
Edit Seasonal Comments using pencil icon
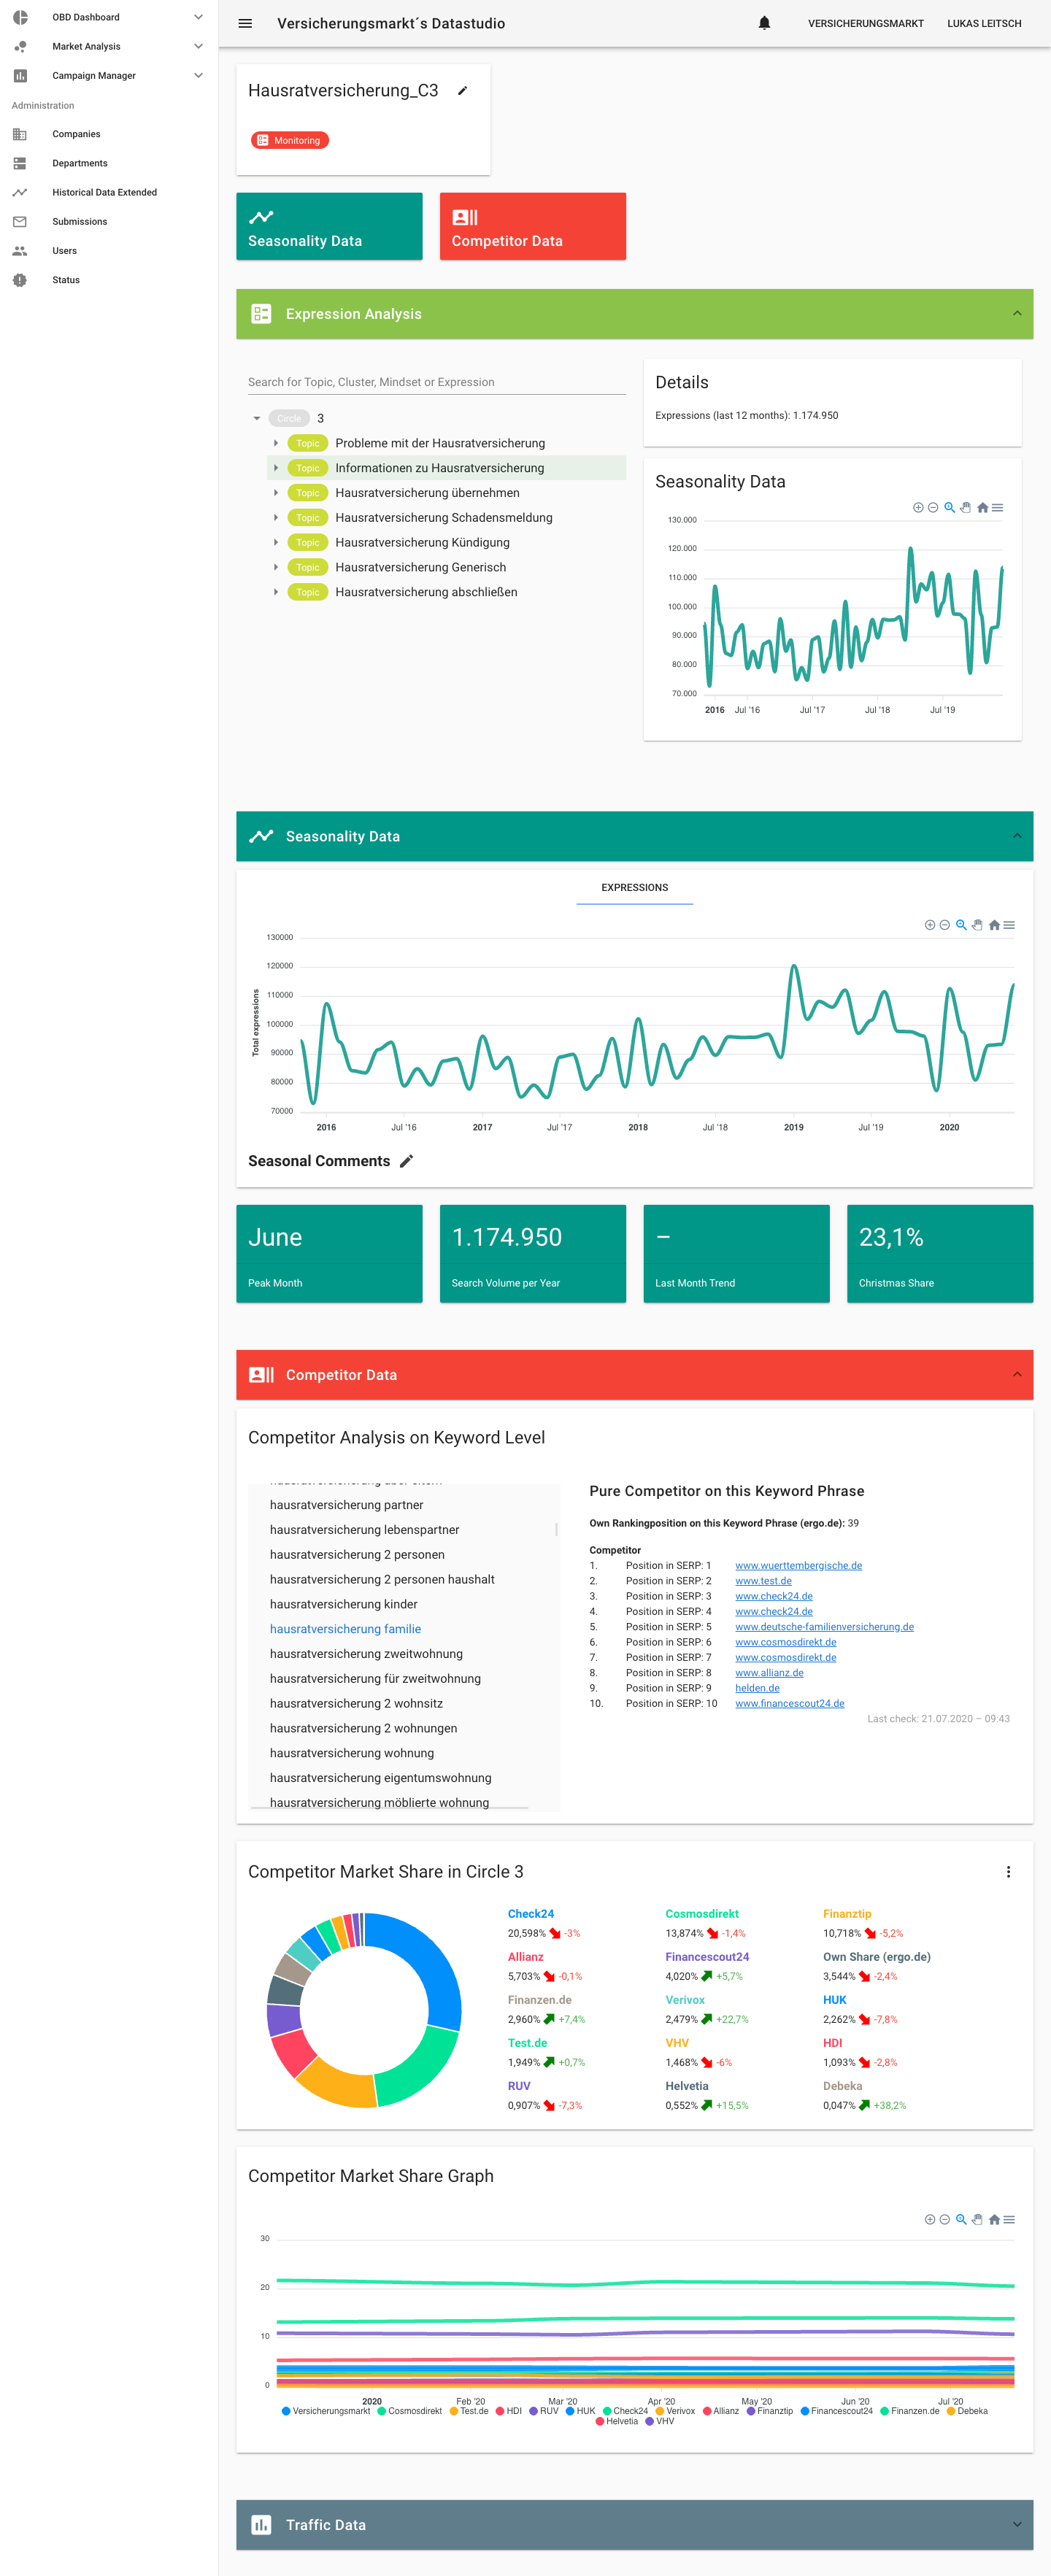click(x=406, y=1161)
